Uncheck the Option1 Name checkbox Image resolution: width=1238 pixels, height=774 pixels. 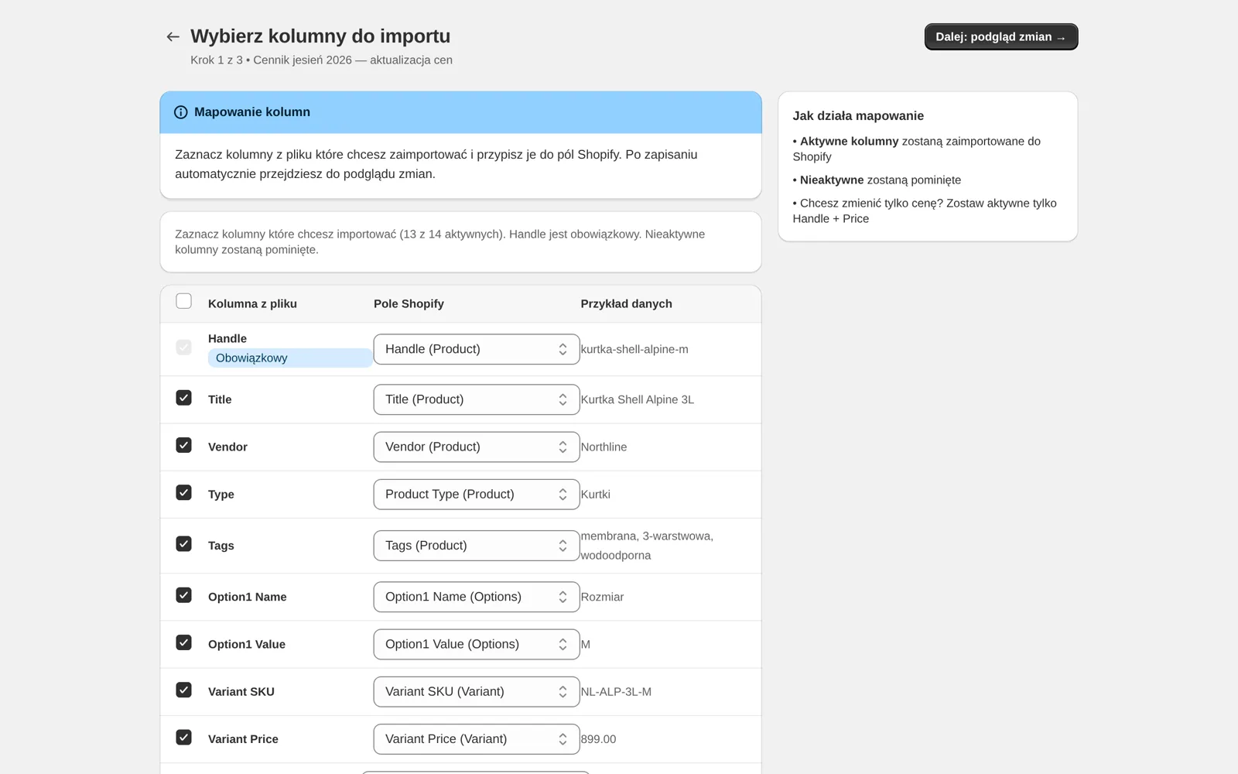tap(183, 595)
